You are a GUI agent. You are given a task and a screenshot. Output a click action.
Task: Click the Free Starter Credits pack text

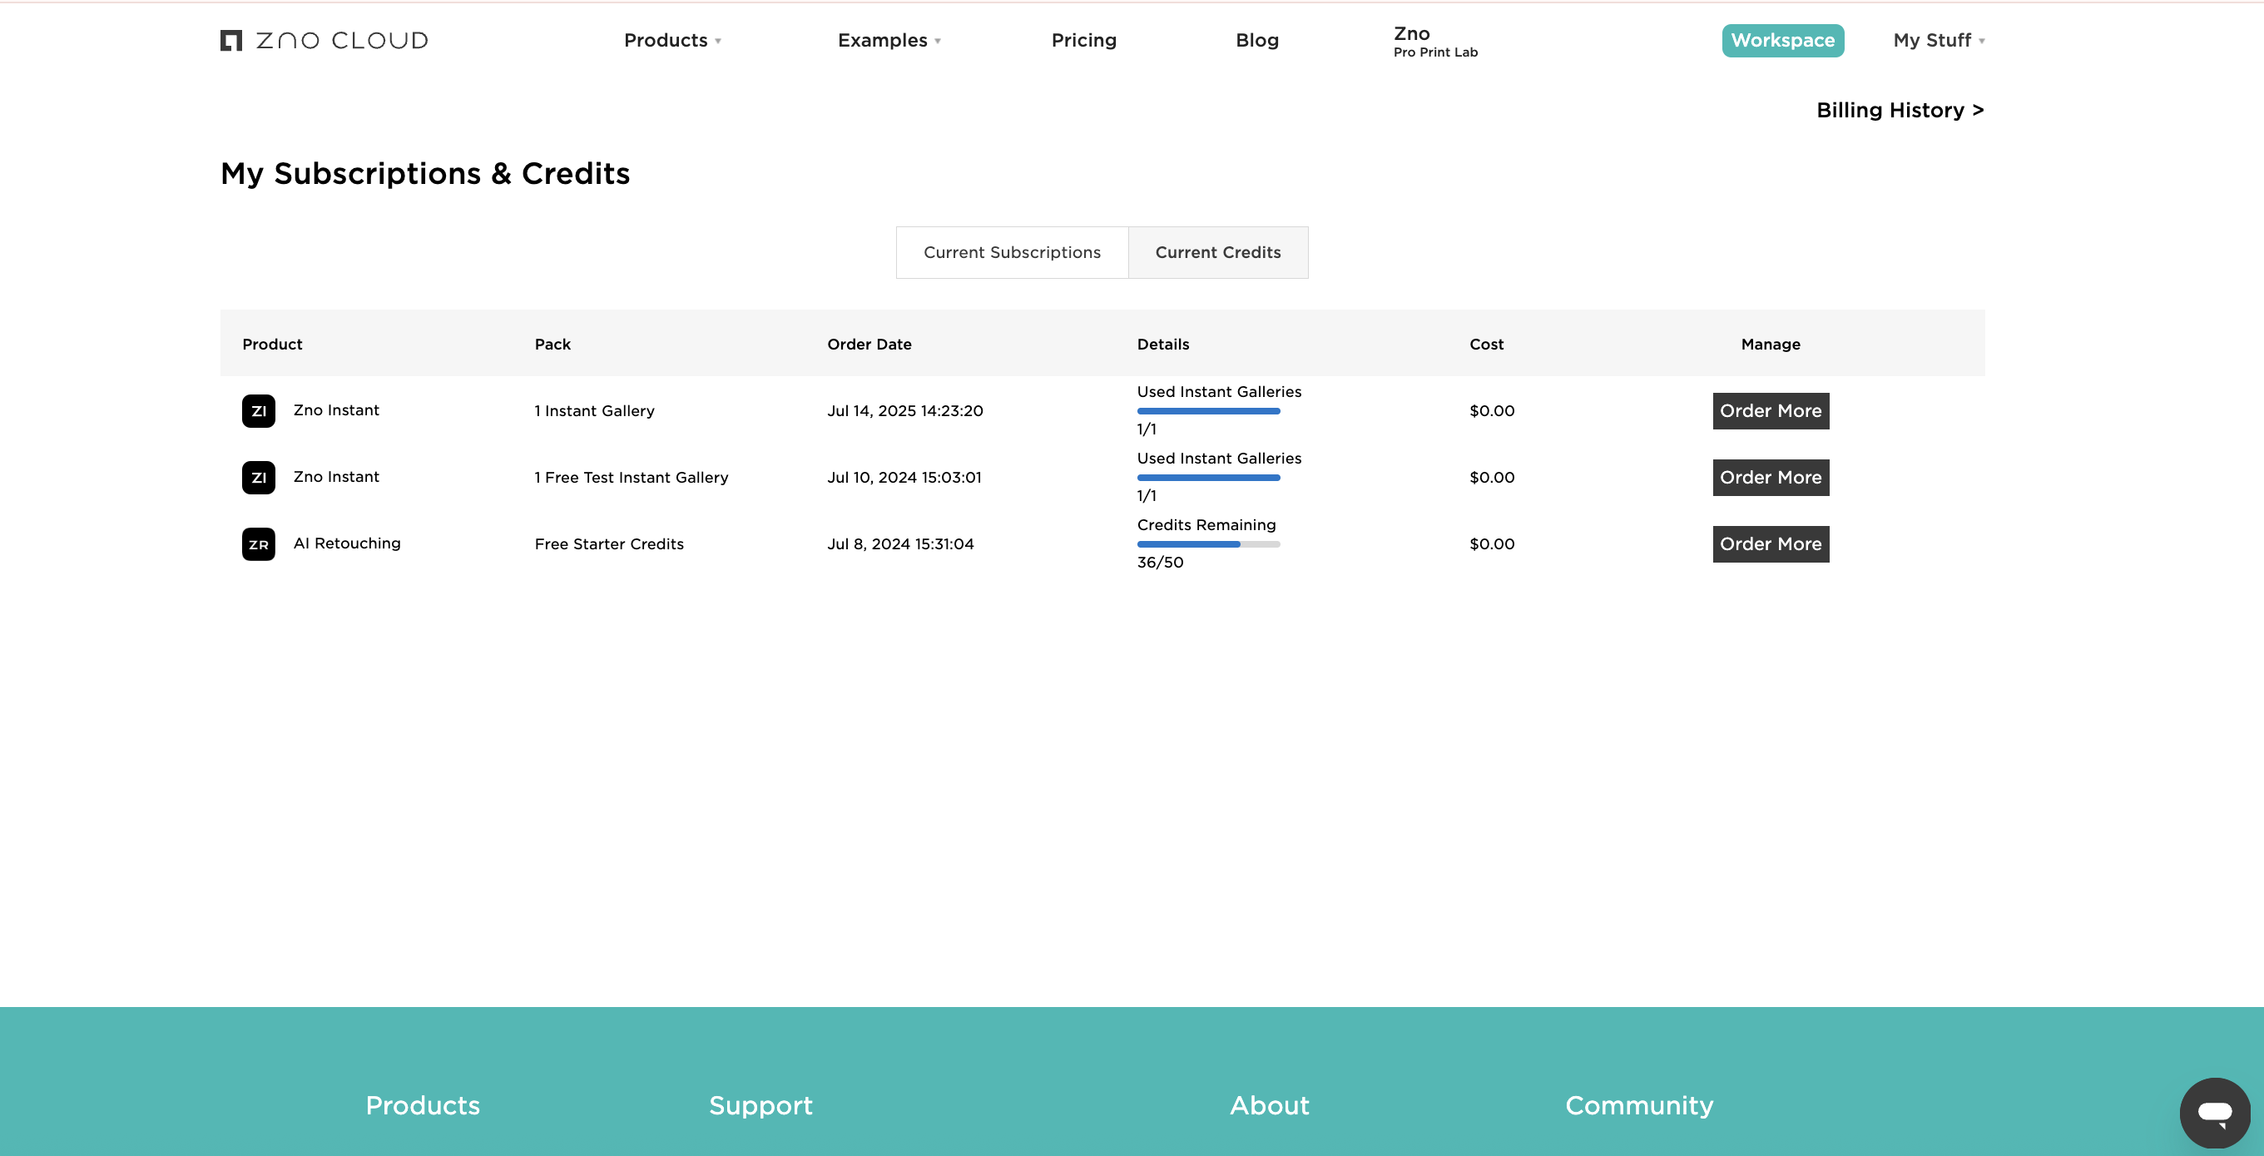(x=608, y=544)
